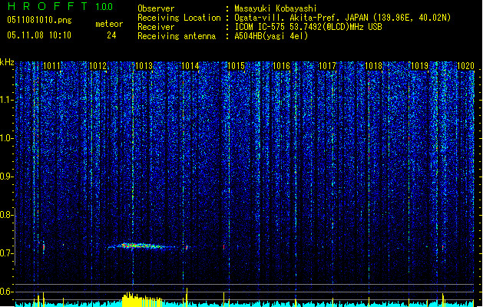This screenshot has height=307, width=483.
Task: Click the HROFFT 1.0.0 title text
Action: [61, 6]
